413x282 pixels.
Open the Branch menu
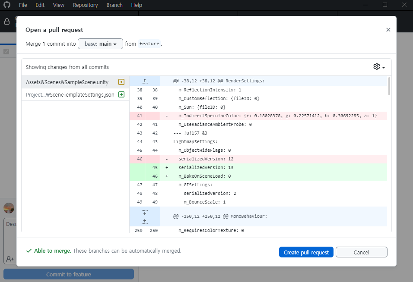[114, 5]
